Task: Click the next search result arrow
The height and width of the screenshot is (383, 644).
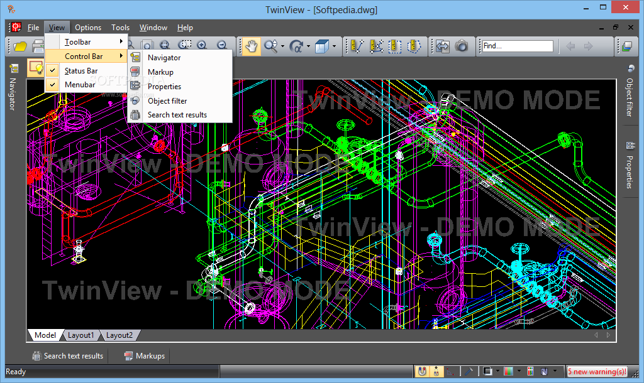Action: pos(589,46)
